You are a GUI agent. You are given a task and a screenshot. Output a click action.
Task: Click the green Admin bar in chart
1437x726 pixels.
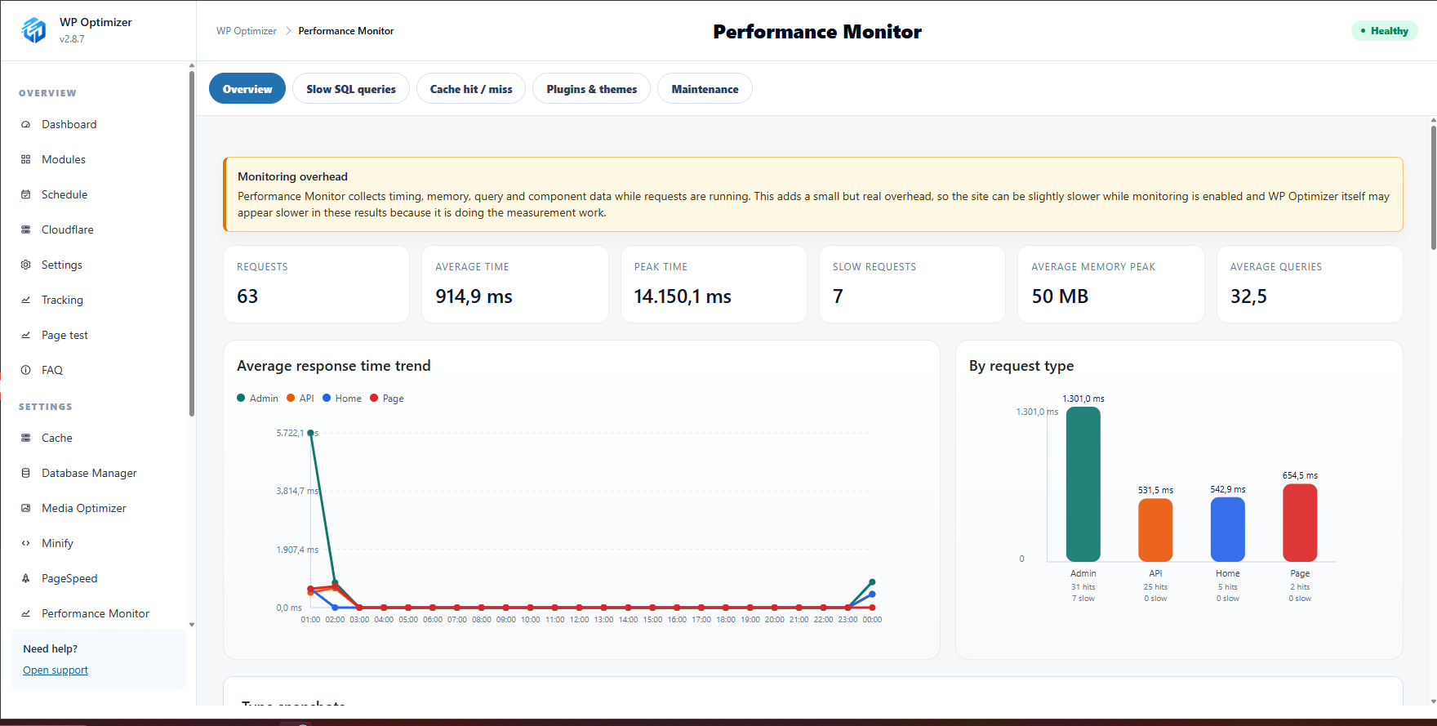coord(1083,484)
